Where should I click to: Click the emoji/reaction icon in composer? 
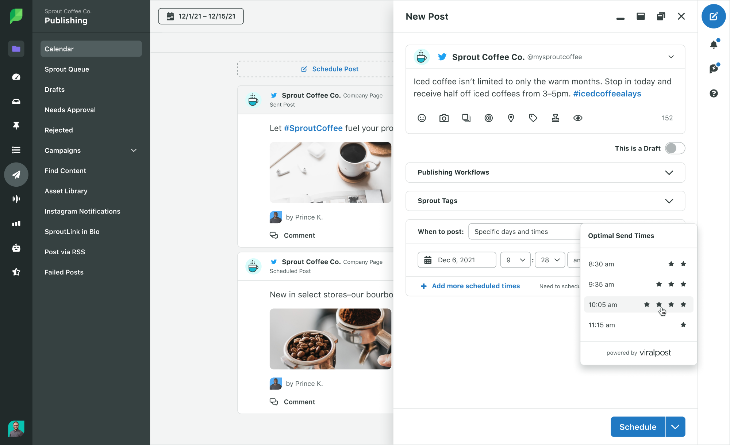pyautogui.click(x=421, y=118)
